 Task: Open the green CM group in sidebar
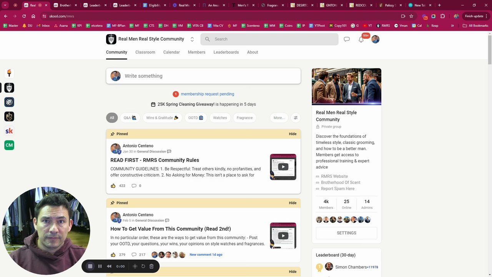pyautogui.click(x=9, y=145)
